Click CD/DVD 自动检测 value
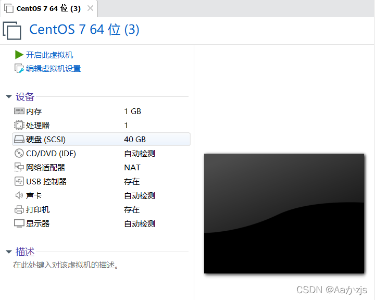The image size is (375, 300). click(140, 153)
